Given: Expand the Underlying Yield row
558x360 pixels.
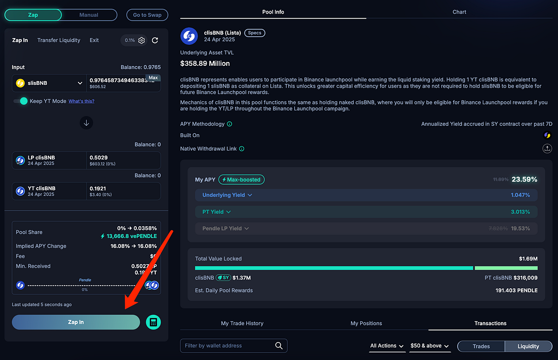Looking at the screenshot, I should pos(366,195).
